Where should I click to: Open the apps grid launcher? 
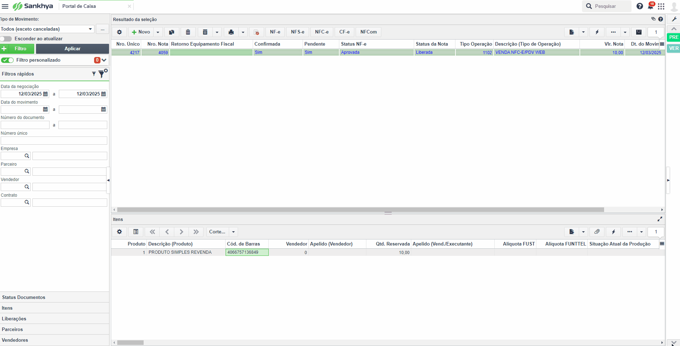tap(661, 6)
